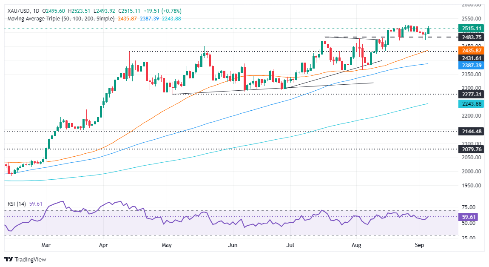Click the 2144.48 horizontal level label
The image size is (489, 267).
tap(472, 132)
